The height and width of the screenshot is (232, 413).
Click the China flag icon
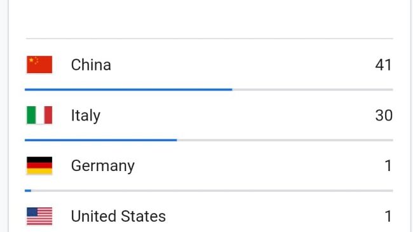(39, 65)
